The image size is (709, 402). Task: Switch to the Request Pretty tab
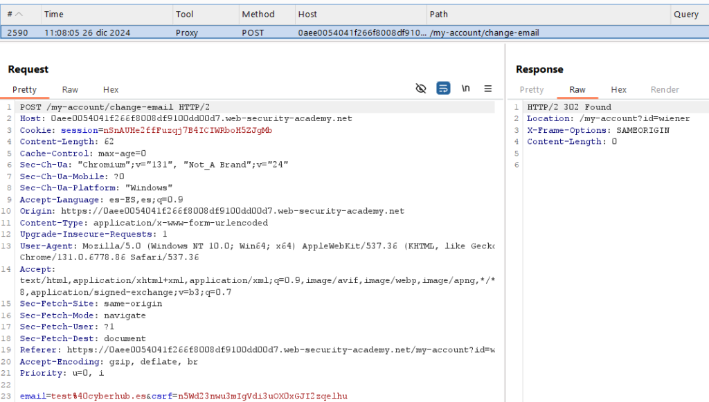(x=24, y=89)
